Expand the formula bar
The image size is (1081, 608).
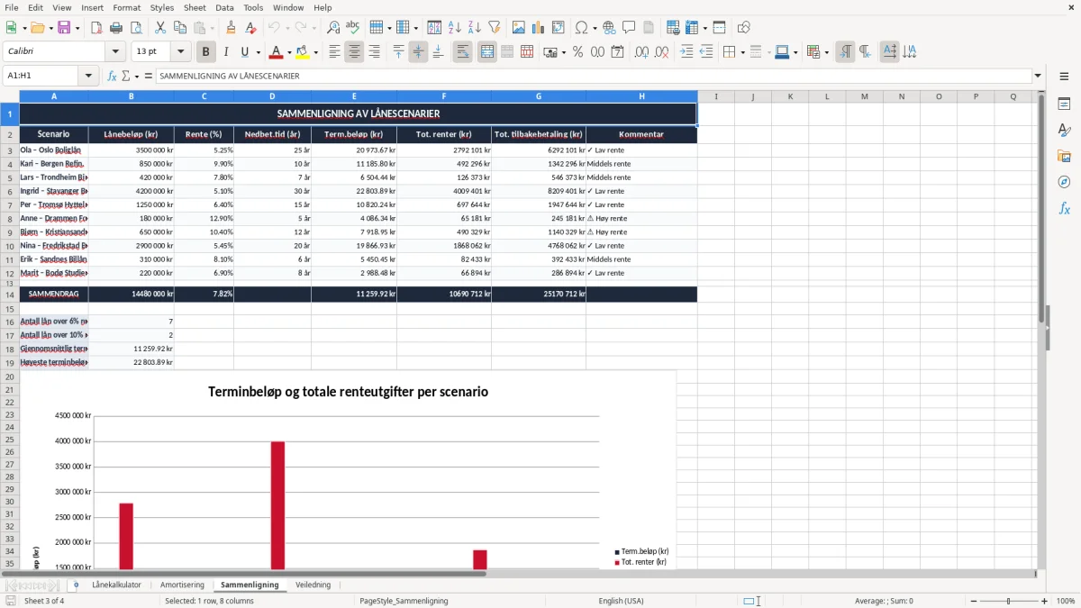click(x=1038, y=77)
